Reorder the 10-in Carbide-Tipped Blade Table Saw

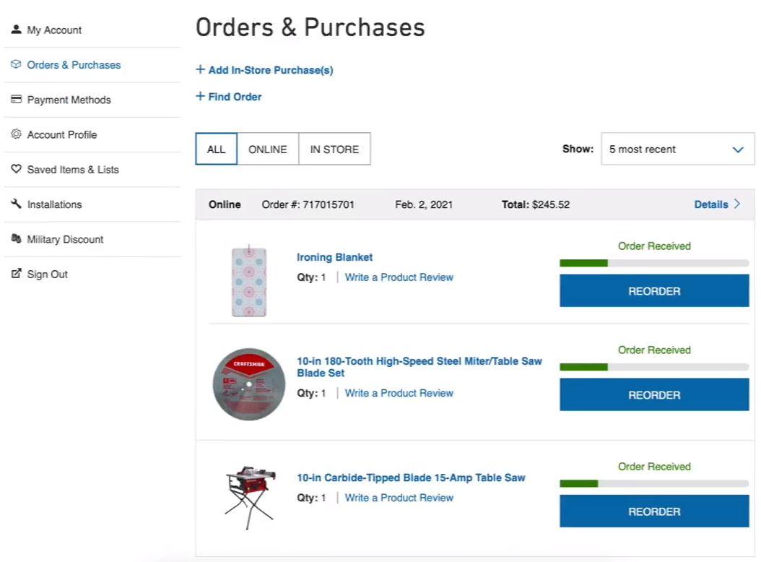[654, 511]
